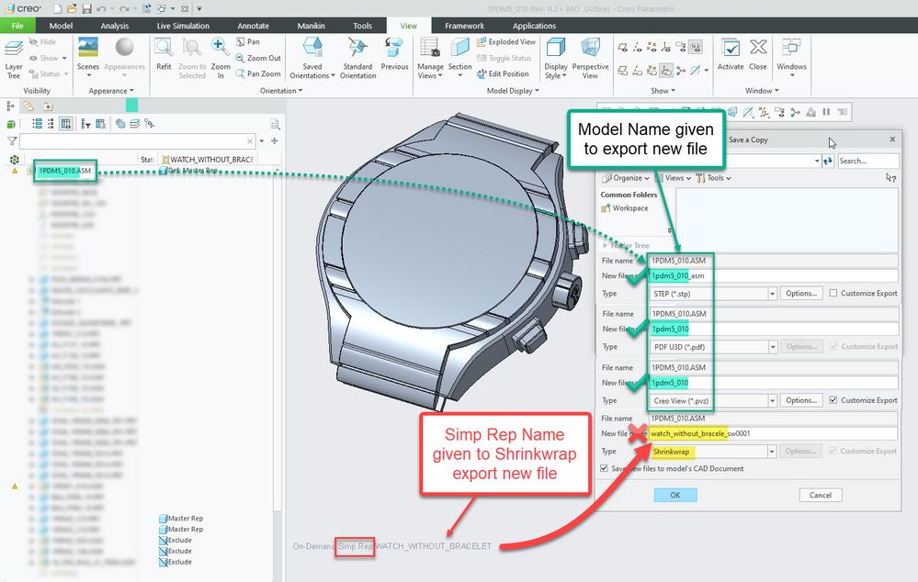Viewport: 918px width, 582px height.
Task: Open the File menu
Action: pyautogui.click(x=17, y=26)
